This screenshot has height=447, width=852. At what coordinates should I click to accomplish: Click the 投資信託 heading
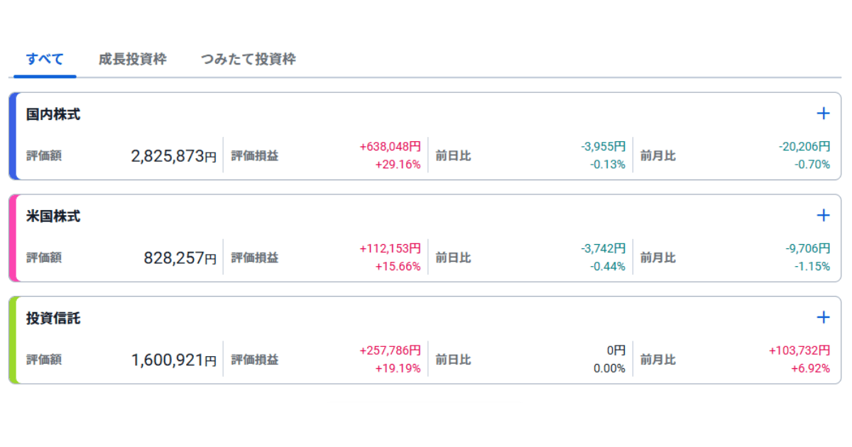coord(53,319)
